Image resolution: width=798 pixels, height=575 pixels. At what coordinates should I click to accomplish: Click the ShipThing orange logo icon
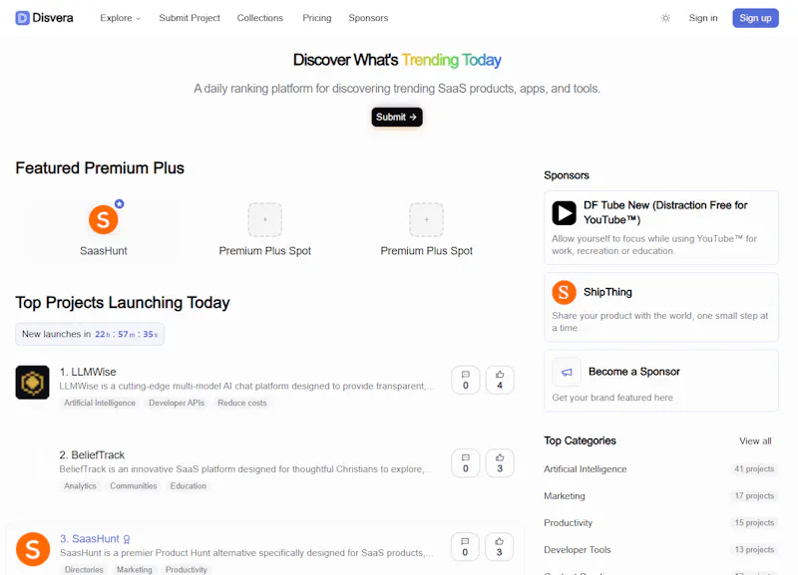click(x=564, y=292)
